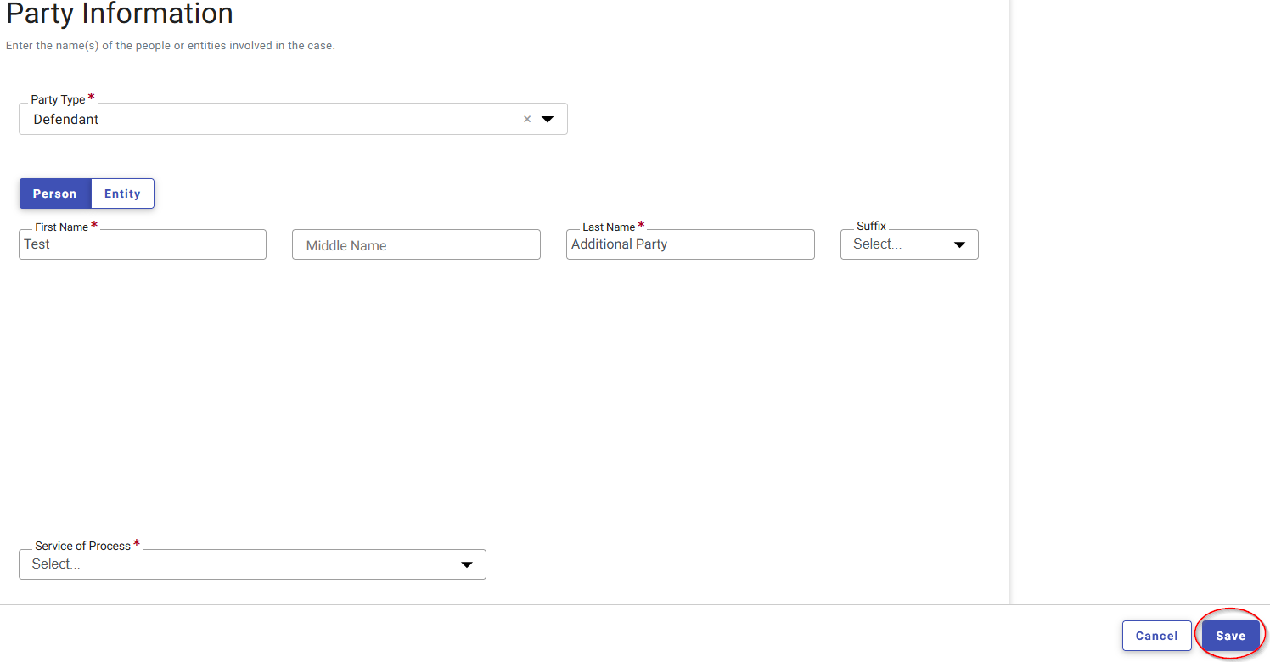Reveal Service of Process options via chevron
This screenshot has height=662, width=1270.
click(467, 564)
